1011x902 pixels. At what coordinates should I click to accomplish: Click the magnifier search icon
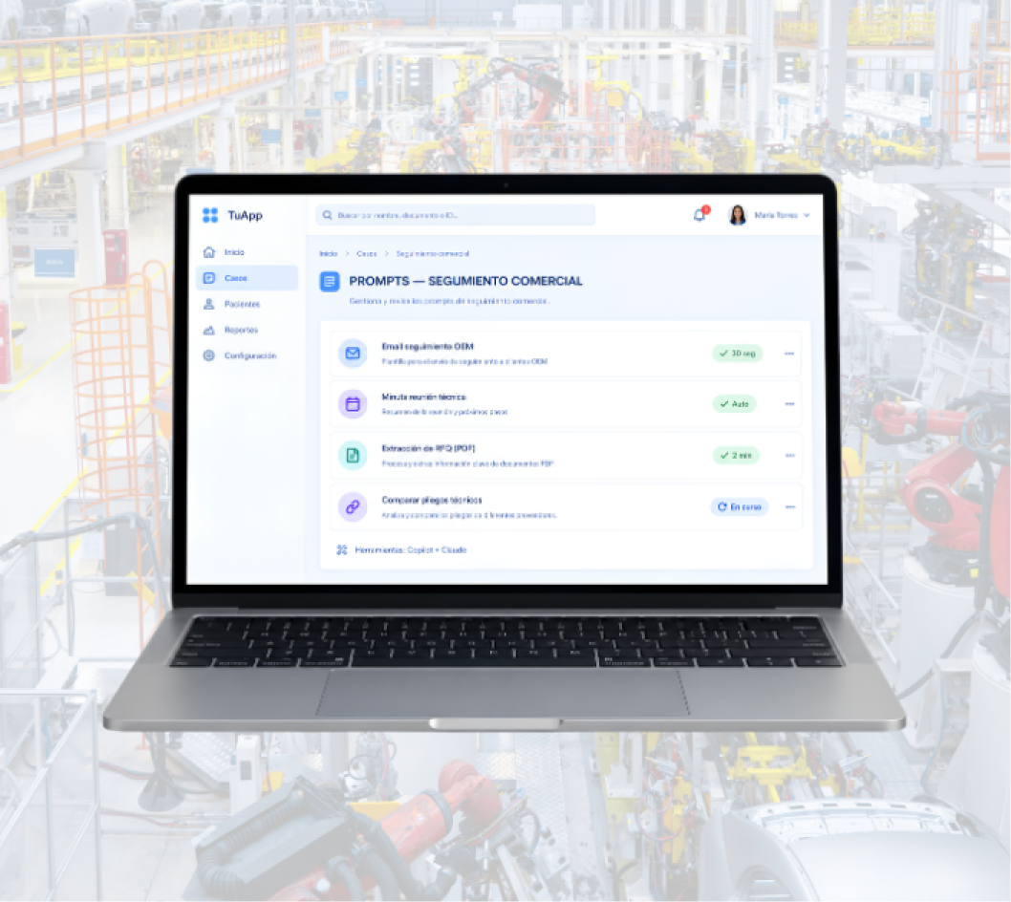[x=328, y=215]
